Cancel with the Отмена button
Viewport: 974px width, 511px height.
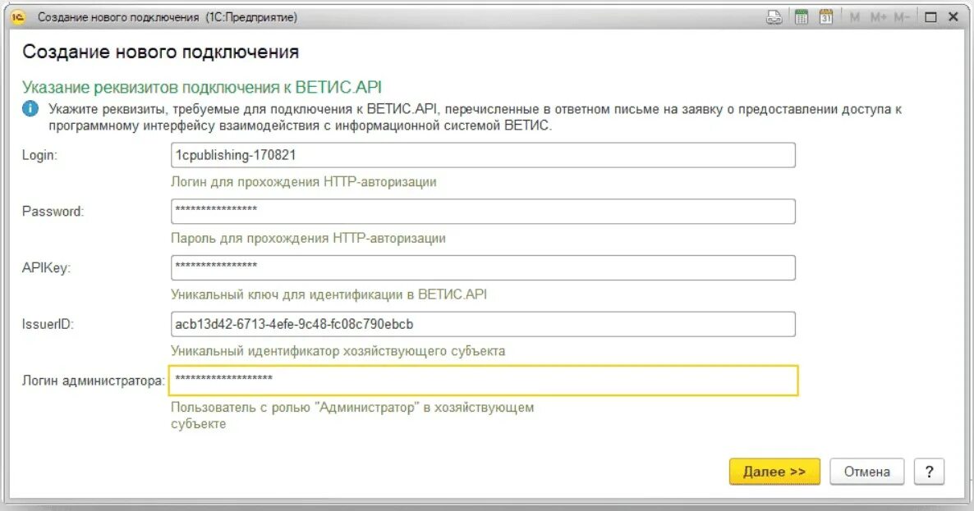coord(866,472)
